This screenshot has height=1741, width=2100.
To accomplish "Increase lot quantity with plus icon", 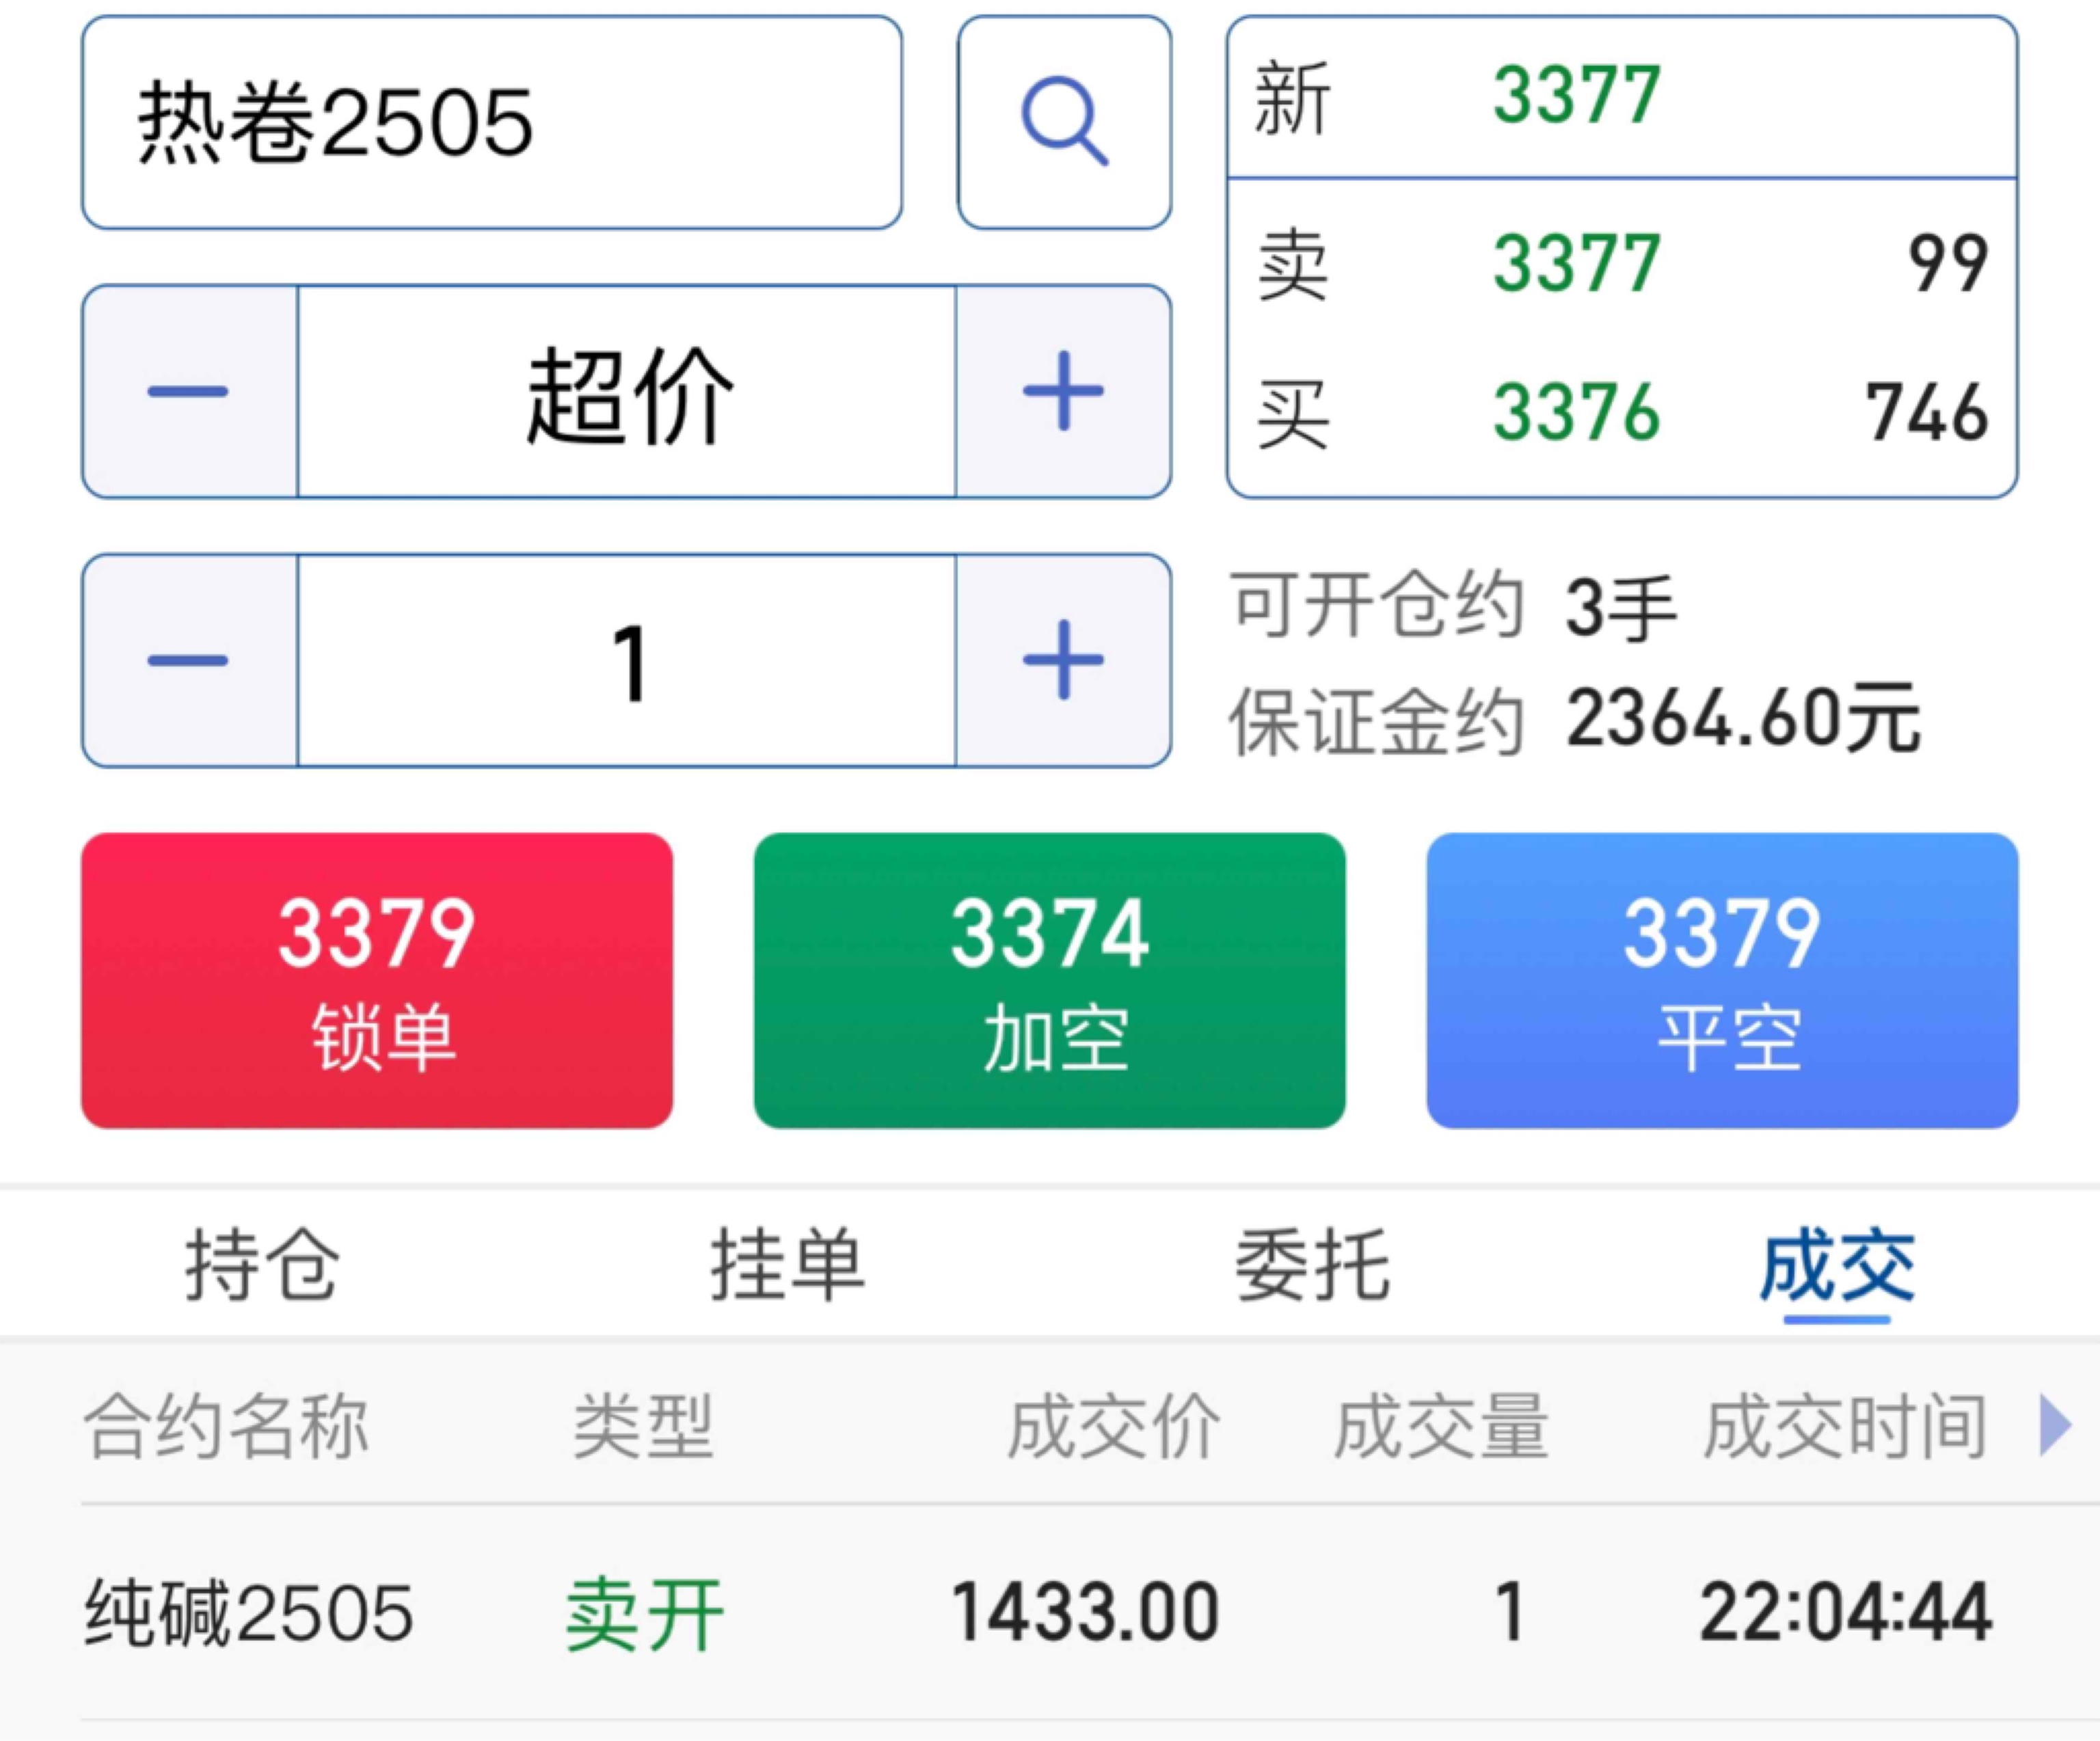I will (x=1063, y=661).
